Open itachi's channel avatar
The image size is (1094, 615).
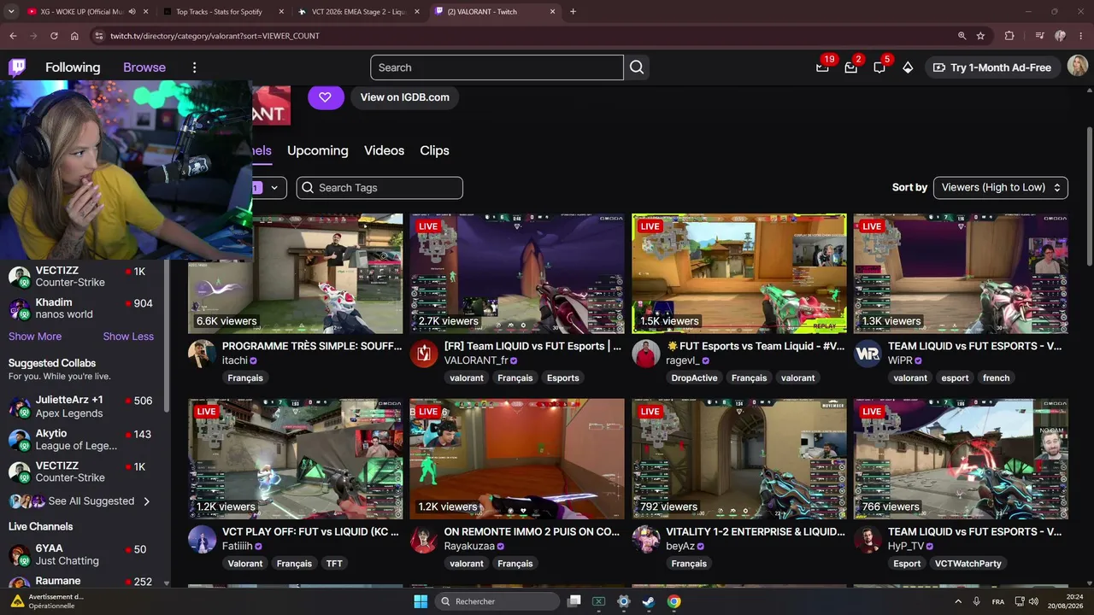coord(202,354)
